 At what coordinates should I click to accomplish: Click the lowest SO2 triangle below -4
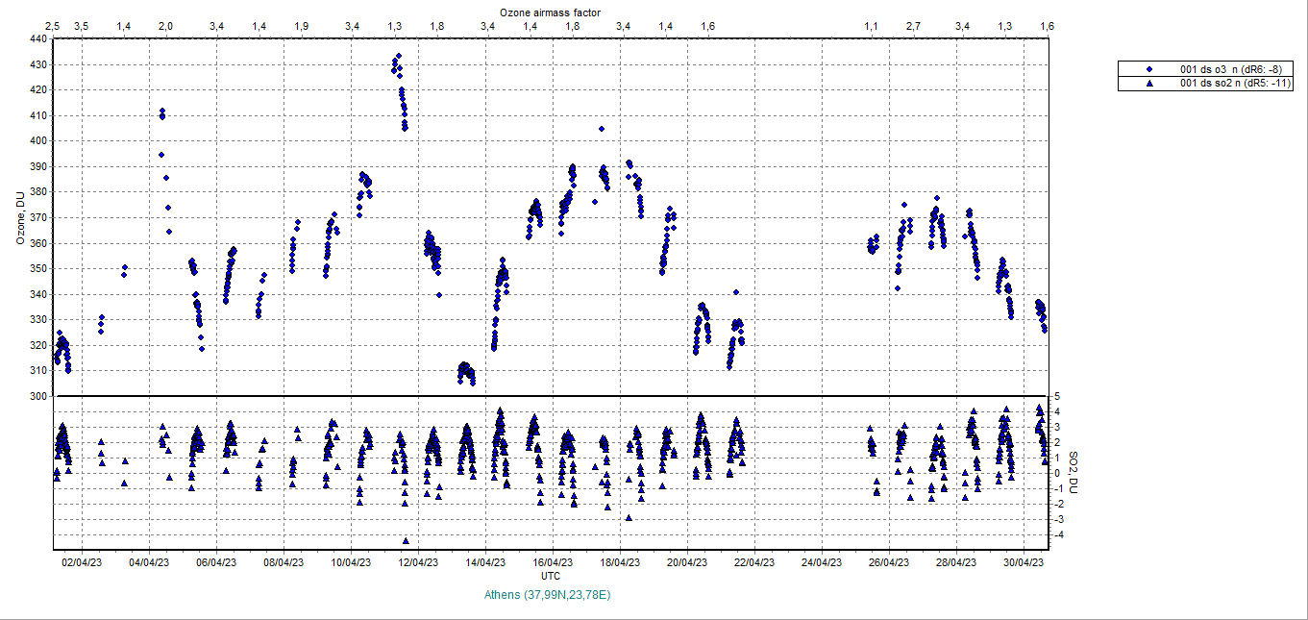[x=406, y=541]
